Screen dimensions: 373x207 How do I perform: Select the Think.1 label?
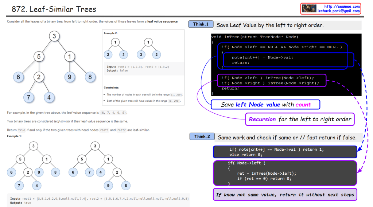click(x=201, y=24)
